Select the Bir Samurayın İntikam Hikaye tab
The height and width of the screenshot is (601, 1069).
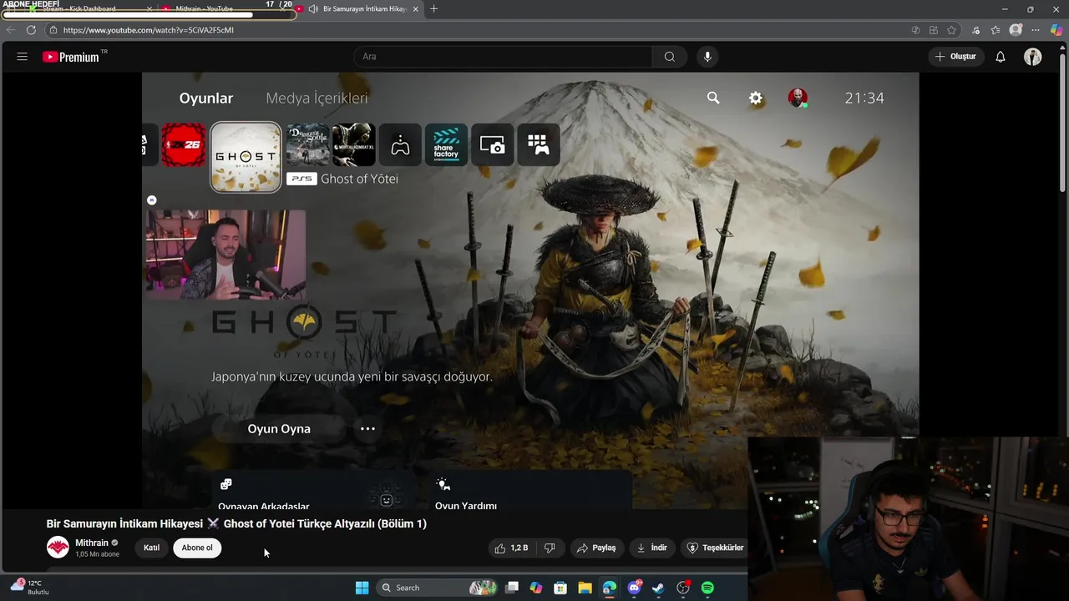pos(363,9)
